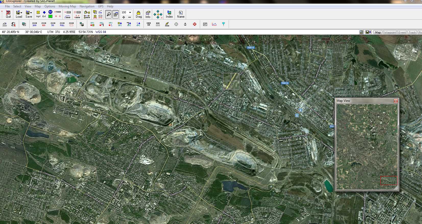The image size is (422, 224).
Task: Click the Info toolbar button
Action: [x=148, y=14]
